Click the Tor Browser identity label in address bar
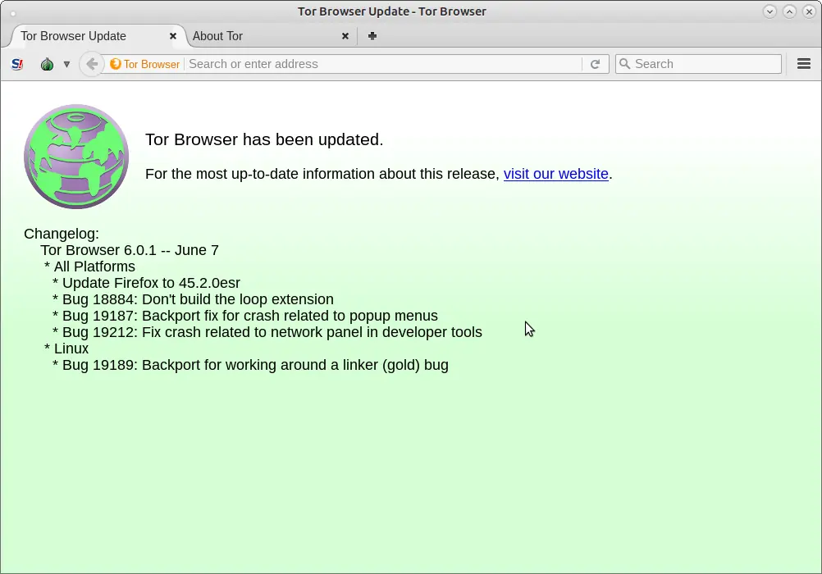The width and height of the screenshot is (822, 574). (x=152, y=64)
